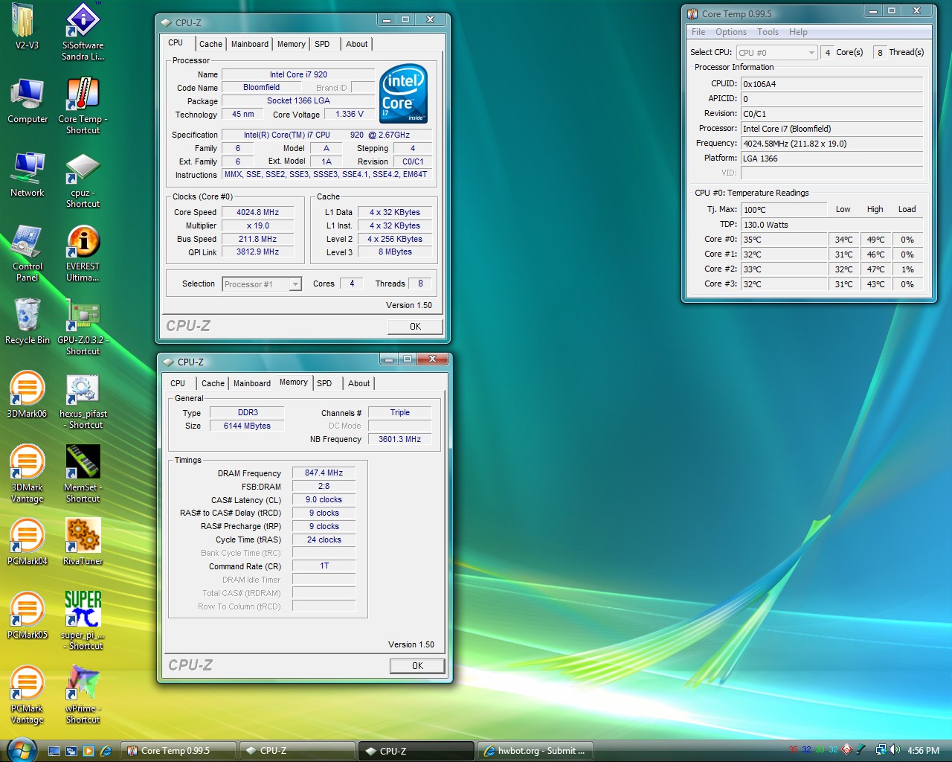
Task: Open About tab in top CPU-Z window
Action: [x=357, y=44]
